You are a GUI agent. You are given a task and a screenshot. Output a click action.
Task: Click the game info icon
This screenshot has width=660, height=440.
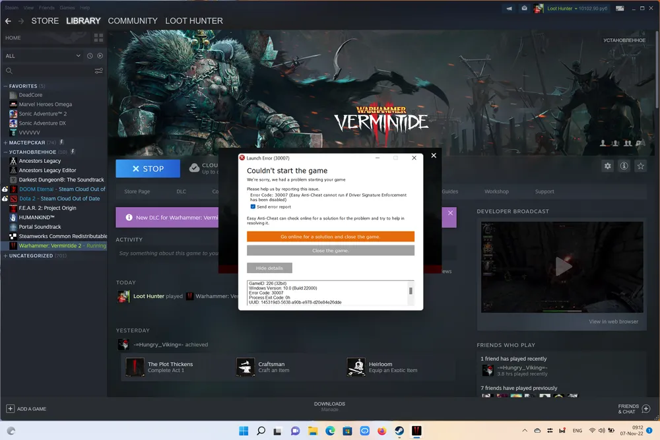pyautogui.click(x=624, y=166)
